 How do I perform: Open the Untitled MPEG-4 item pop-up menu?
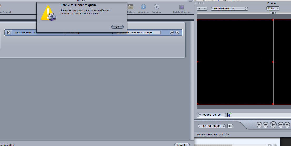[x=229, y=8]
